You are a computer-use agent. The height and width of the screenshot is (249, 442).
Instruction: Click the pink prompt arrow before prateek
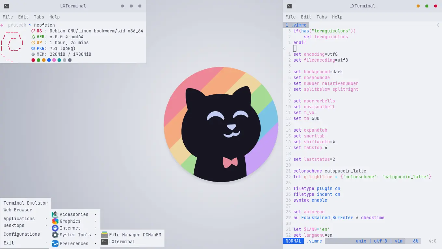pyautogui.click(x=2, y=25)
